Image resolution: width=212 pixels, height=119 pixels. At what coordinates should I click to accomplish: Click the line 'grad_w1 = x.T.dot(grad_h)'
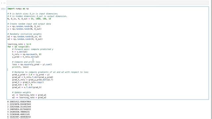click(27, 87)
